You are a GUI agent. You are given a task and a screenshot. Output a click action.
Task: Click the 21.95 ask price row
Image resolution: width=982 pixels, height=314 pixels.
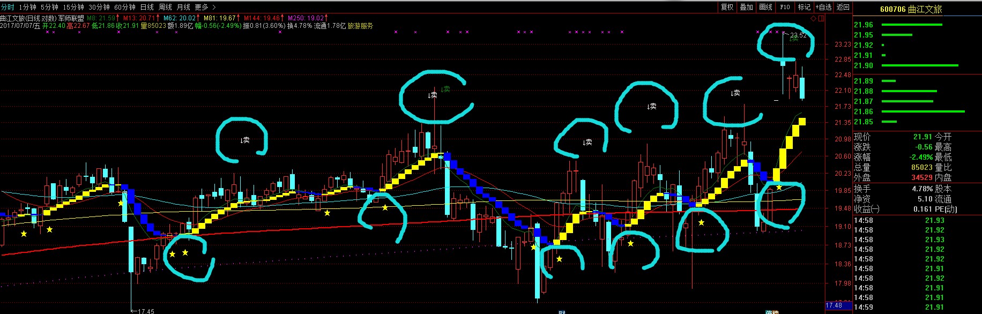pos(917,35)
